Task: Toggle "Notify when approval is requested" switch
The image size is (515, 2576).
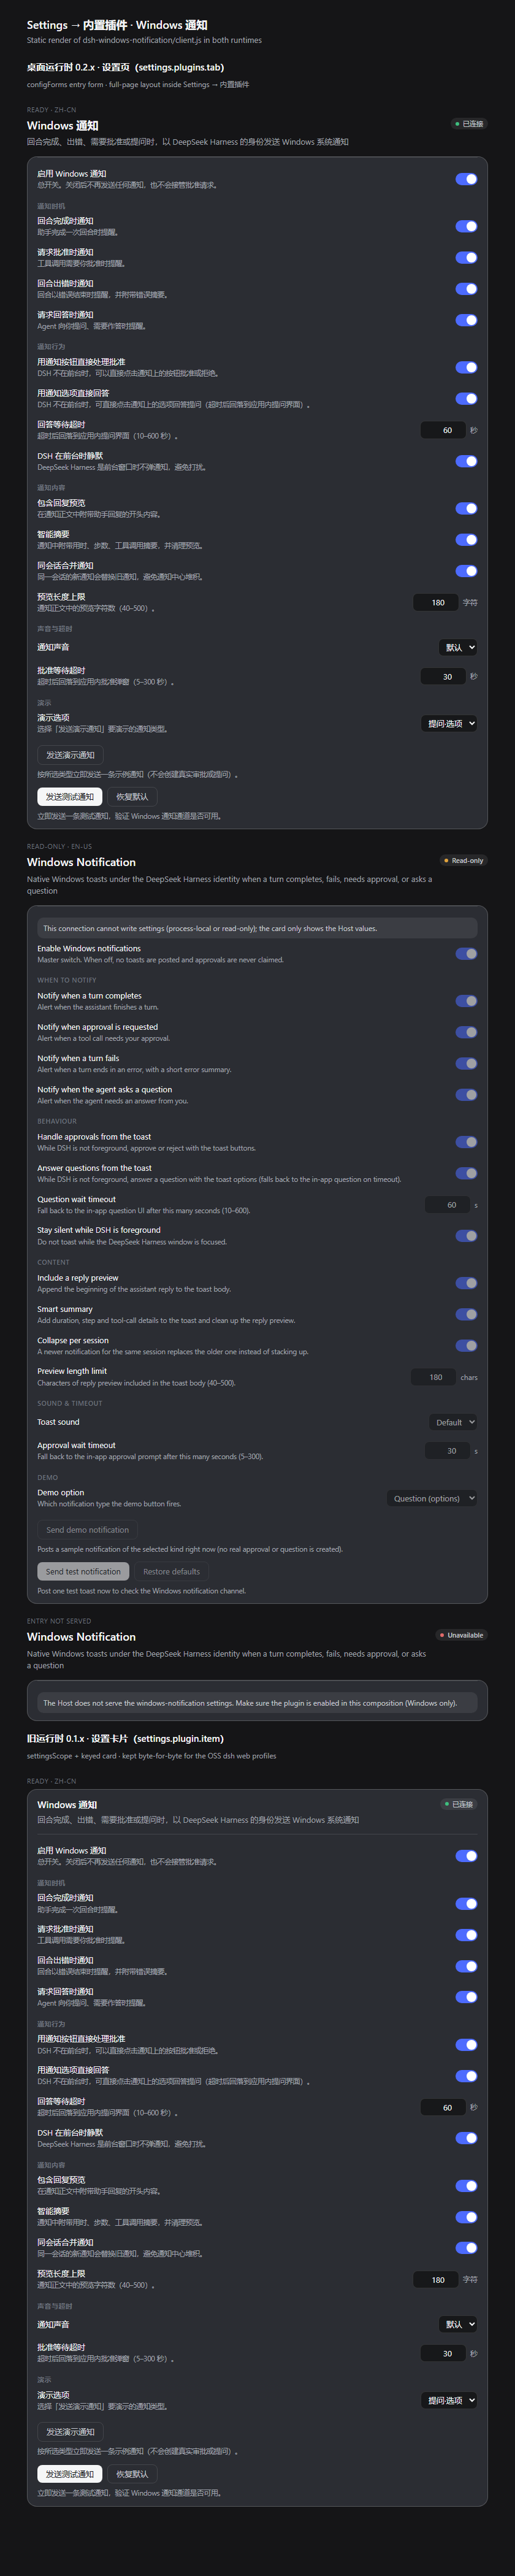Action: (466, 1032)
